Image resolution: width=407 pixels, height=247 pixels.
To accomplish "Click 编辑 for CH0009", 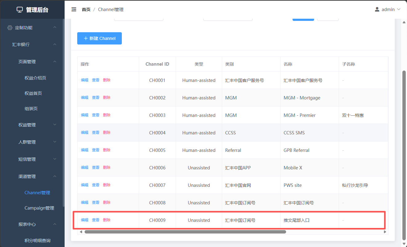I will (85, 220).
